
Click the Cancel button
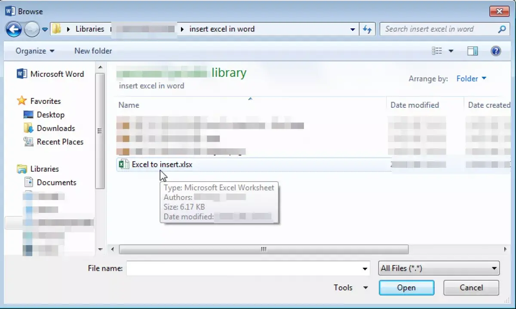pos(471,288)
